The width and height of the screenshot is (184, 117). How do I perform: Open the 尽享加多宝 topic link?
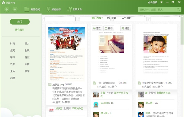coord(77,108)
